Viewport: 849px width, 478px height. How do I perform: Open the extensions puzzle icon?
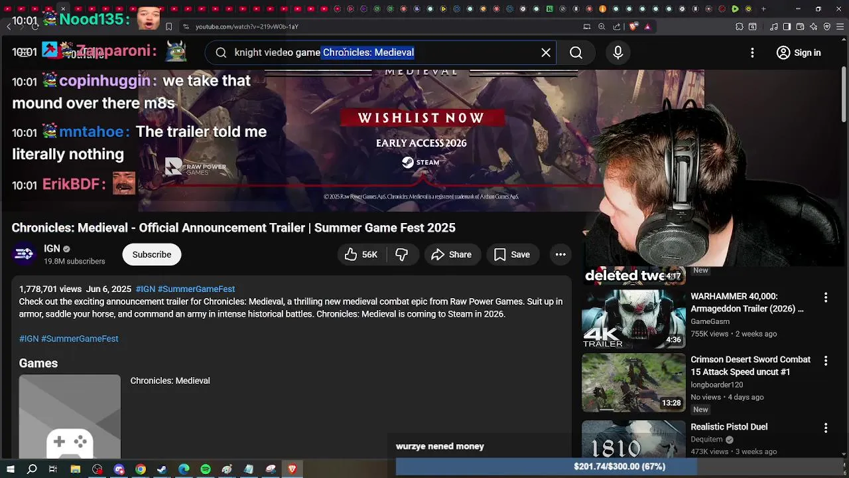coord(740,27)
